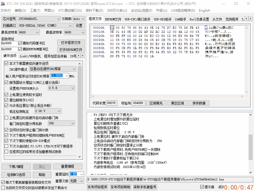Switch to USB-CDC/串口助手 tab
254x191 pixels.
pyautogui.click(x=137, y=19)
